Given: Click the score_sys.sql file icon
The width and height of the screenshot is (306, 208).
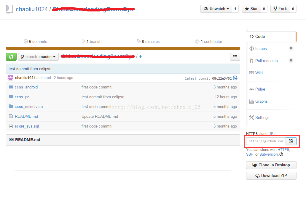Looking at the screenshot, I should [11, 126].
